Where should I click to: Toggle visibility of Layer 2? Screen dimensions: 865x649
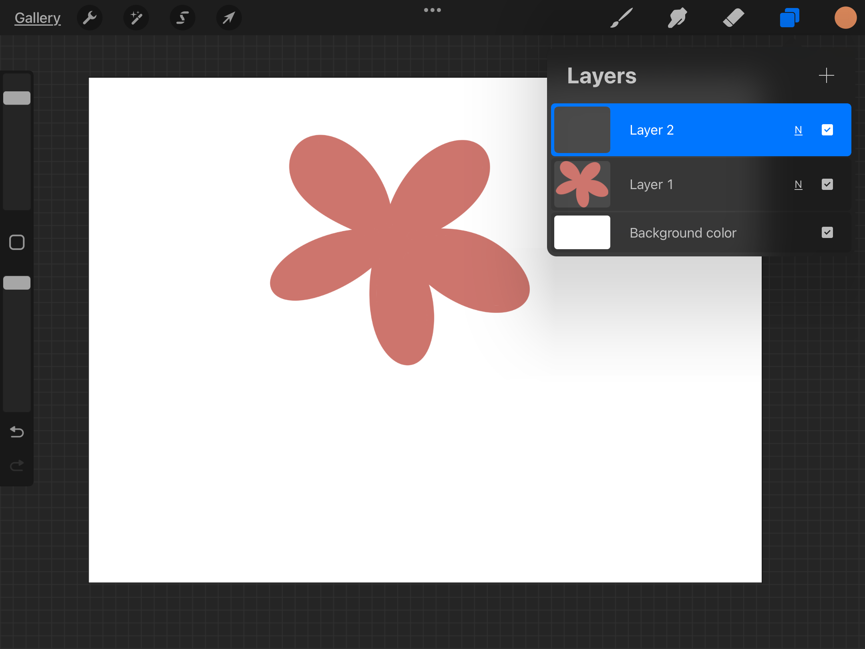827,129
